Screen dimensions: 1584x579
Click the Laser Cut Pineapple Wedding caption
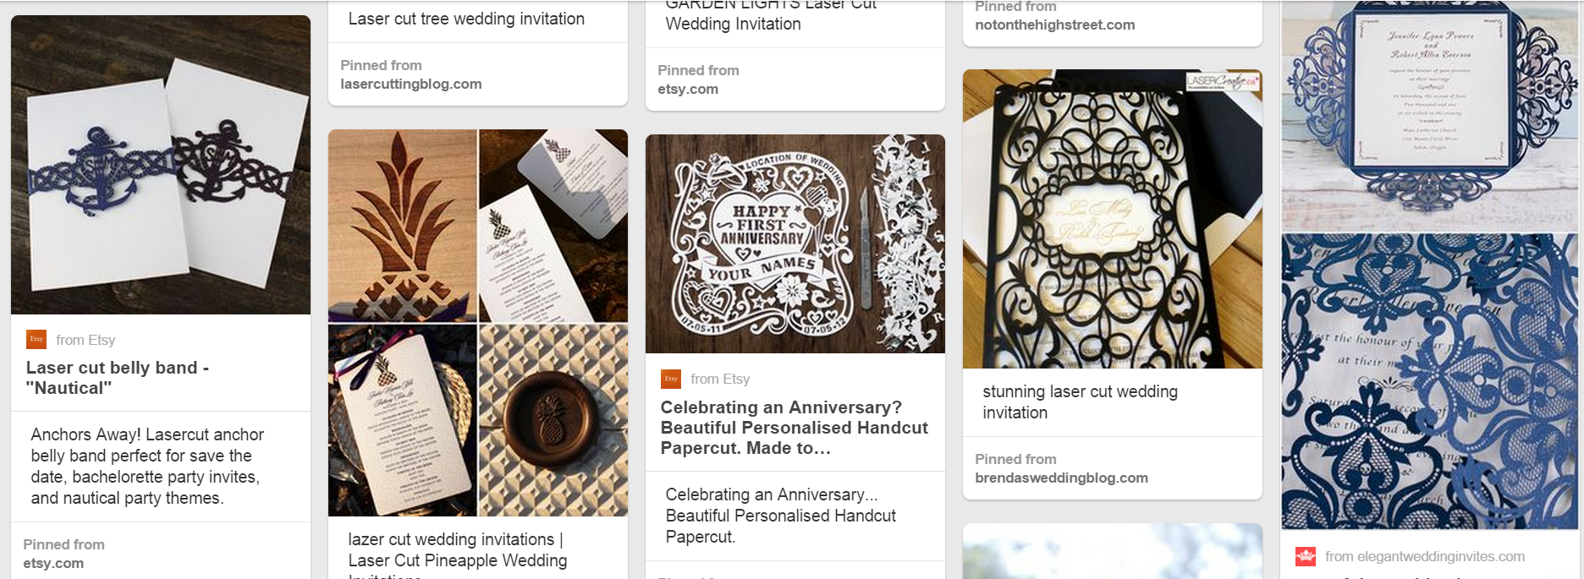(457, 560)
